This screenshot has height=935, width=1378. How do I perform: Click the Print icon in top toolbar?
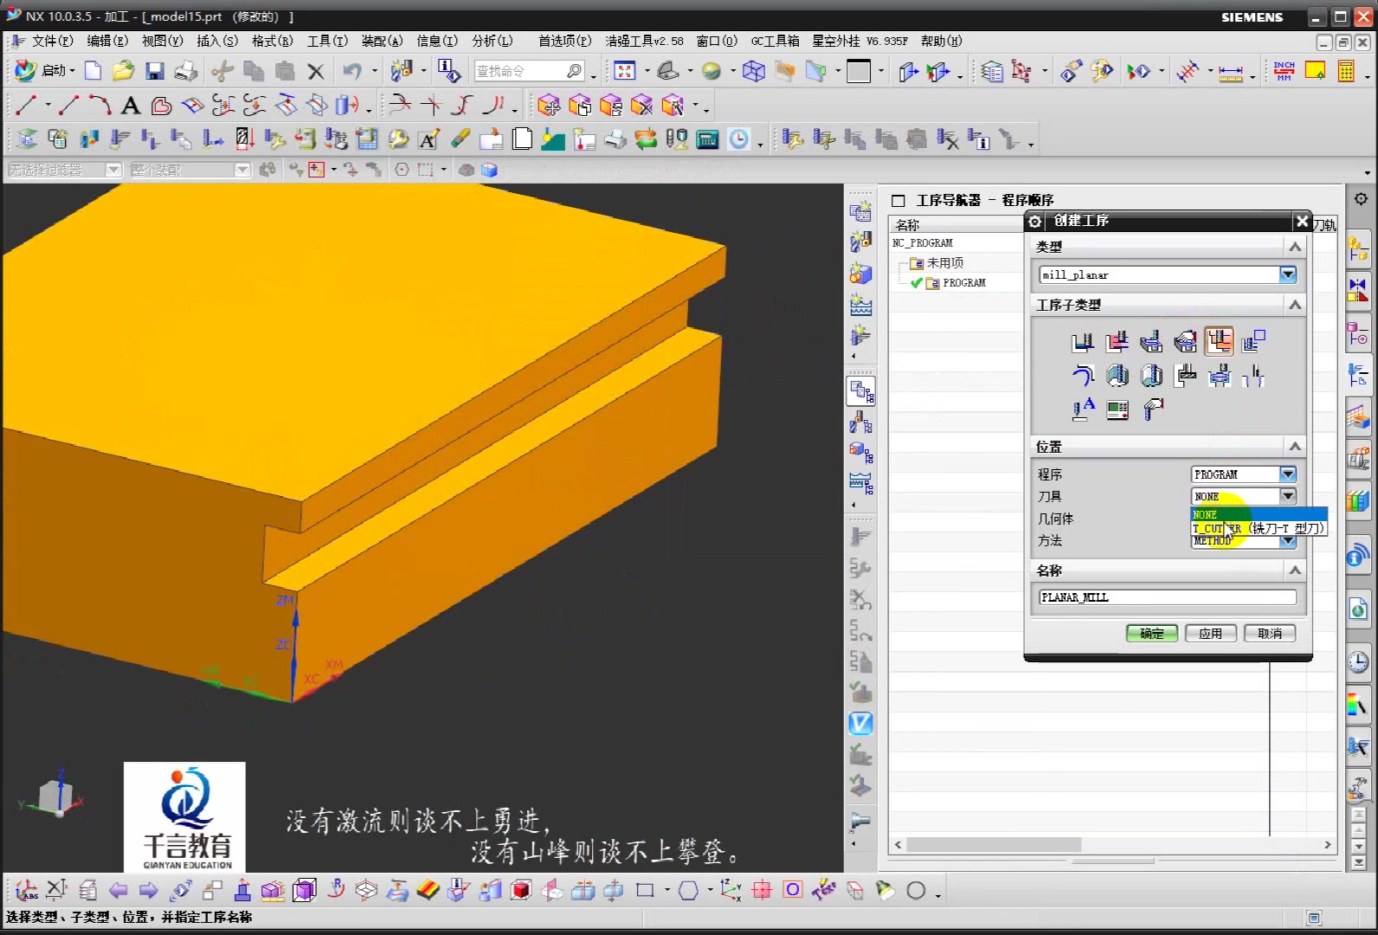[x=185, y=71]
